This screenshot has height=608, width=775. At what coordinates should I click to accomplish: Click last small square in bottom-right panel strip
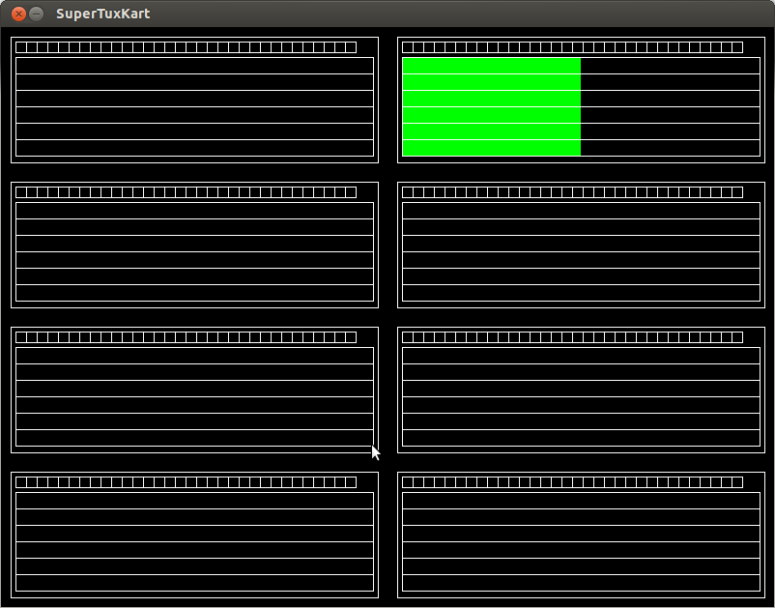pos(737,482)
